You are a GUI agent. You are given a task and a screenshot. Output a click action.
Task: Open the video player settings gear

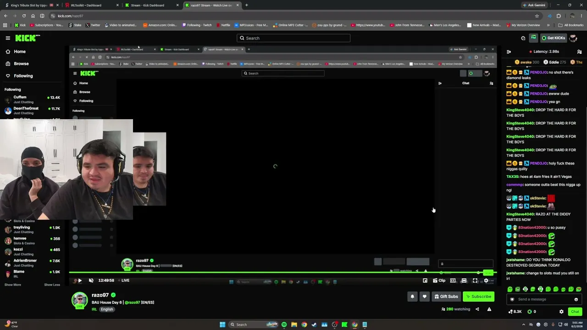(x=486, y=280)
